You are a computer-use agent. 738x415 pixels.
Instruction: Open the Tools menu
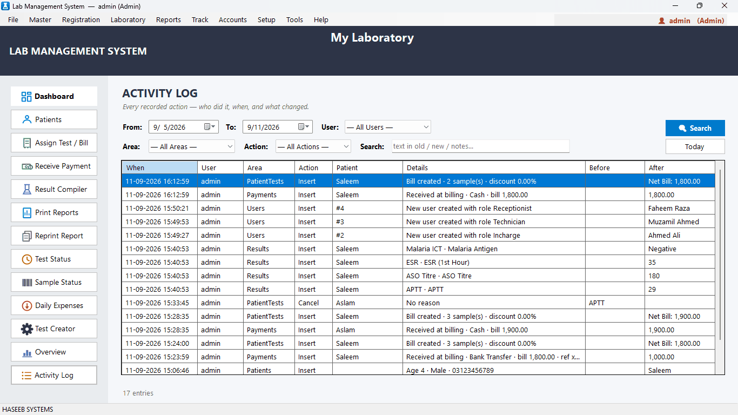[x=294, y=19]
